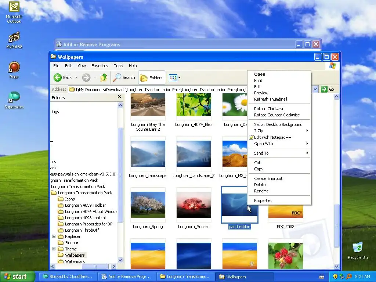Open Pego desktop shortcut
Viewport: 376px width, 282px height.
[x=14, y=70]
